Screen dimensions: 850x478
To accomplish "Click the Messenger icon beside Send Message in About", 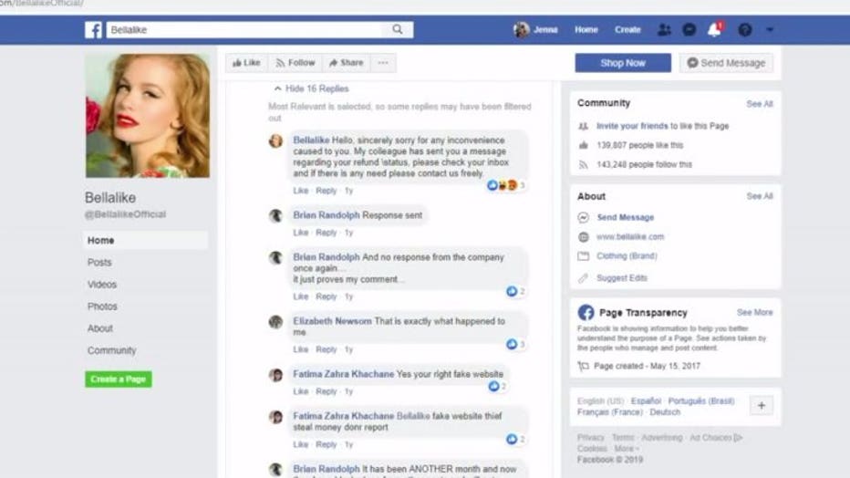I will [584, 217].
